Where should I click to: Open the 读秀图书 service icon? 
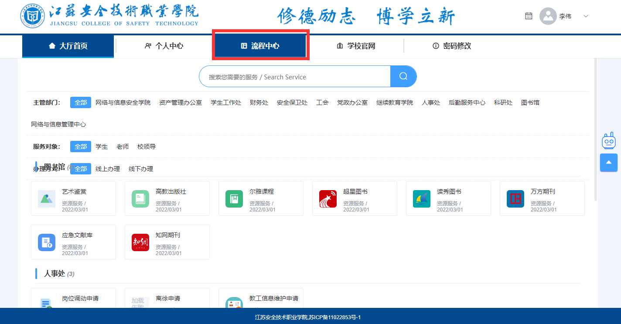[421, 199]
